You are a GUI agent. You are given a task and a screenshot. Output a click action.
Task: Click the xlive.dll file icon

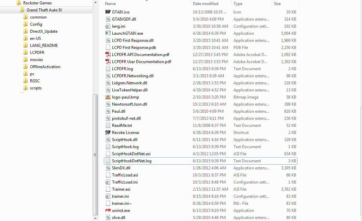pos(108,218)
